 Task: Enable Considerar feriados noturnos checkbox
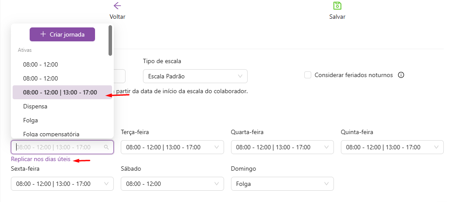(x=308, y=75)
